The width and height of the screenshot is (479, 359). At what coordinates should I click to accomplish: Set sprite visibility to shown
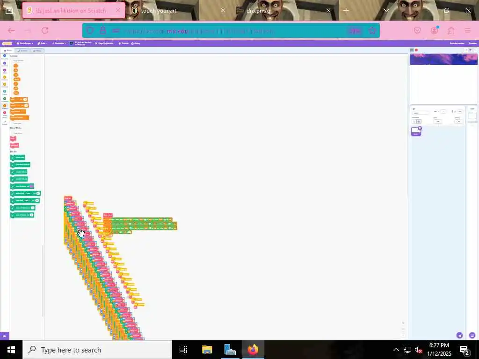[x=414, y=122]
